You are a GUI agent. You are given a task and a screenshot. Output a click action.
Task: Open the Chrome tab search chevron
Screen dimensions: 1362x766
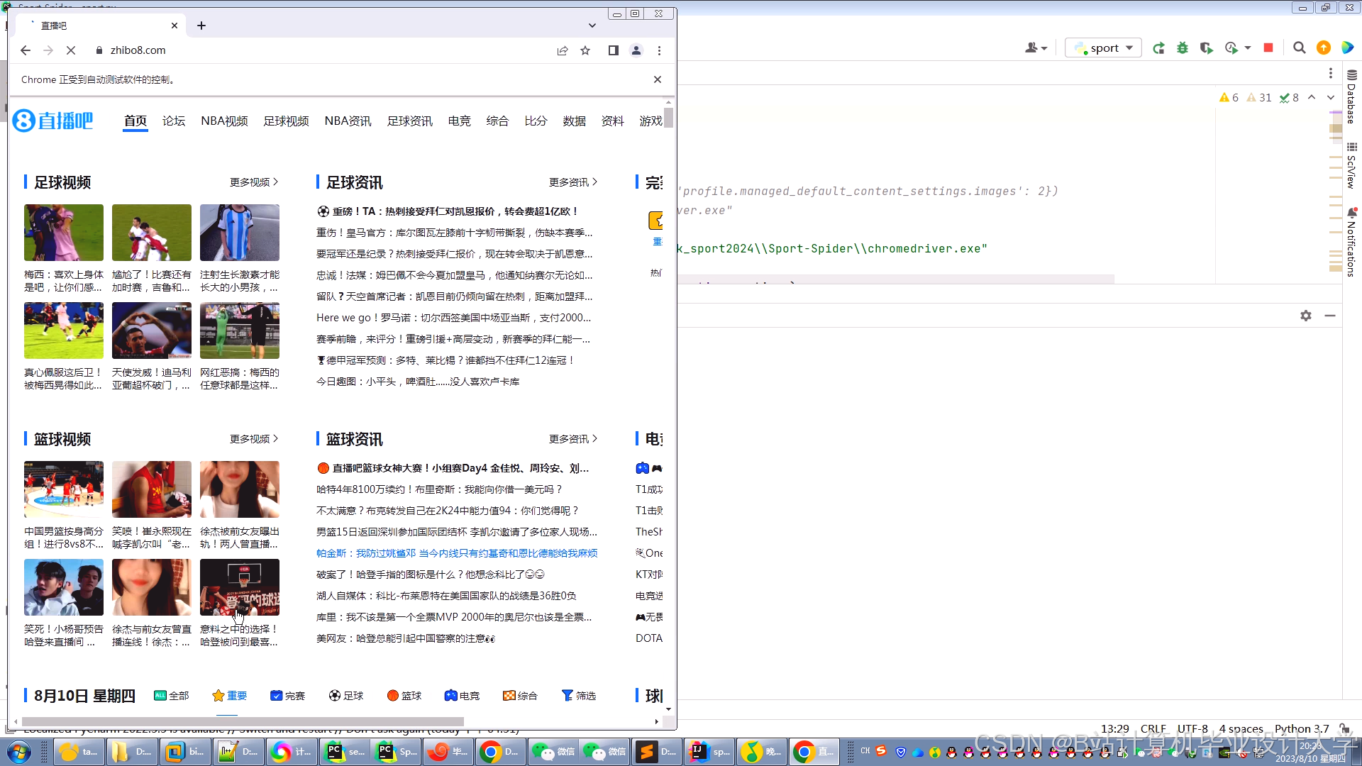click(592, 26)
